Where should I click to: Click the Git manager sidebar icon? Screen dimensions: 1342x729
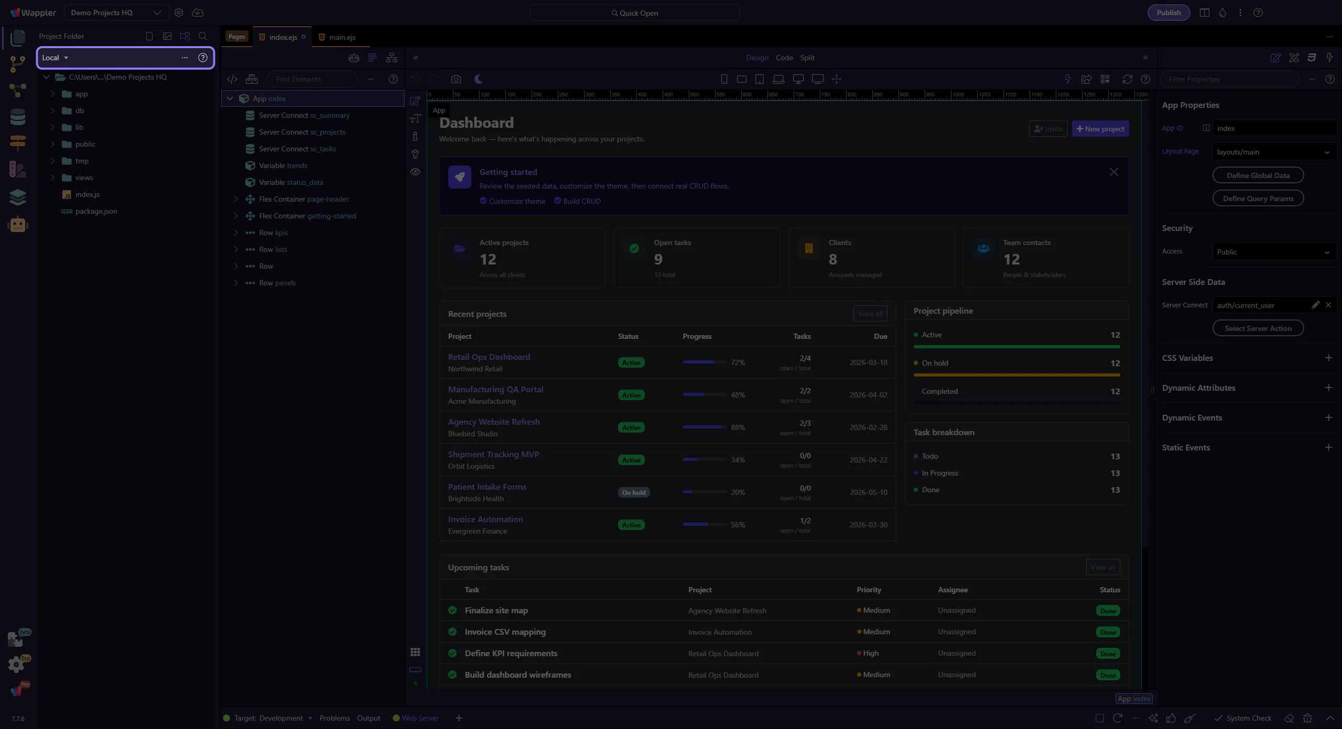tap(18, 64)
